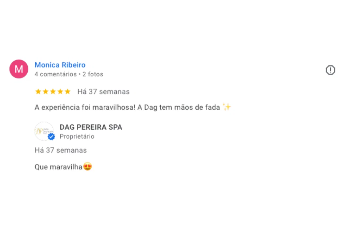
Task: Open Monica Ribeiro's profile link
Action: [x=60, y=65]
